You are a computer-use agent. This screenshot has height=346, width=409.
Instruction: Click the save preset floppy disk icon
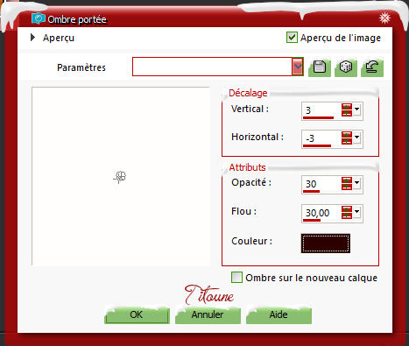coord(320,67)
